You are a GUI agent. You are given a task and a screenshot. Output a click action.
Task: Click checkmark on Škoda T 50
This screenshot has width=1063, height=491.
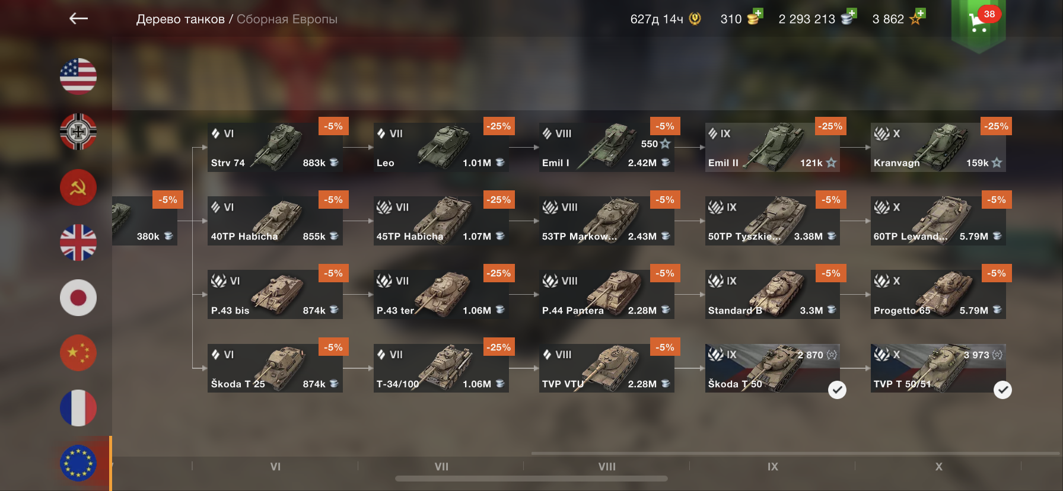point(837,390)
